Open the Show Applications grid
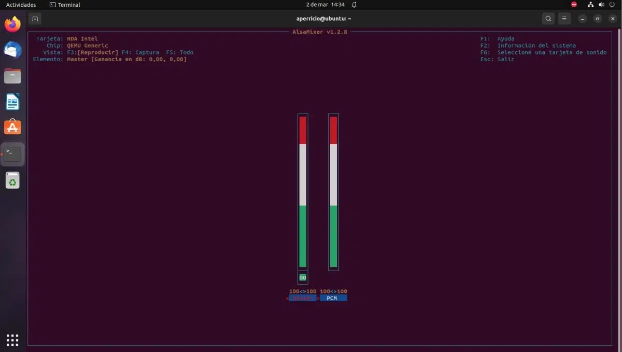 tap(12, 340)
